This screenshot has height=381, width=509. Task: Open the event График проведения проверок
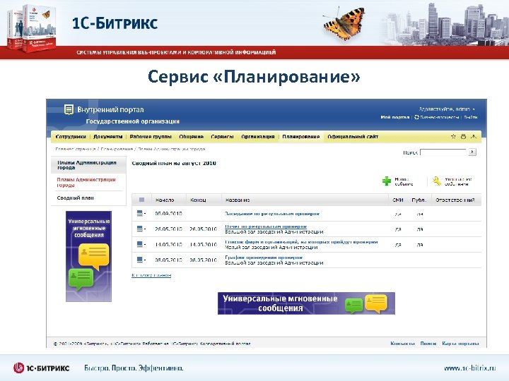(264, 258)
